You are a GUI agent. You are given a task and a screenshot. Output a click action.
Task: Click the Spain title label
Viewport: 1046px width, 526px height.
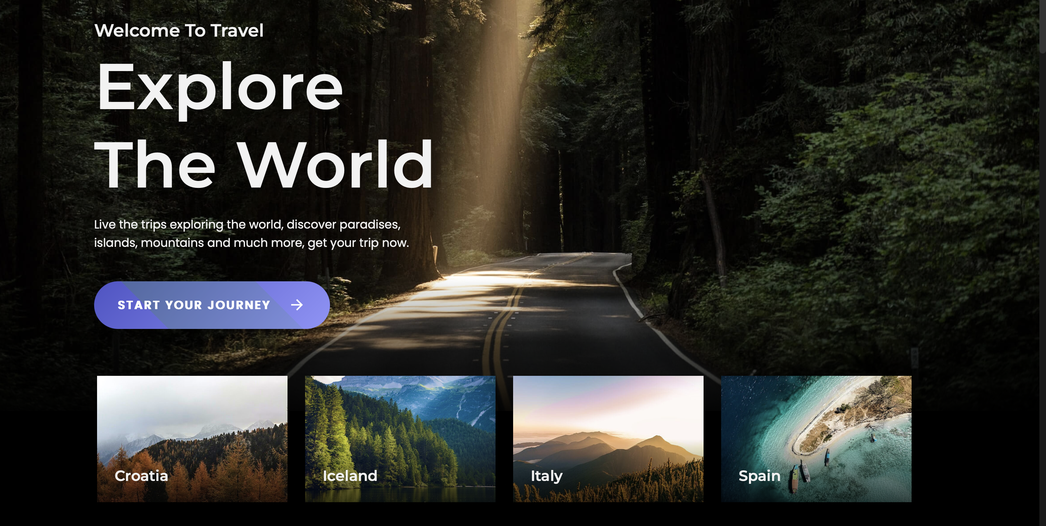759,475
